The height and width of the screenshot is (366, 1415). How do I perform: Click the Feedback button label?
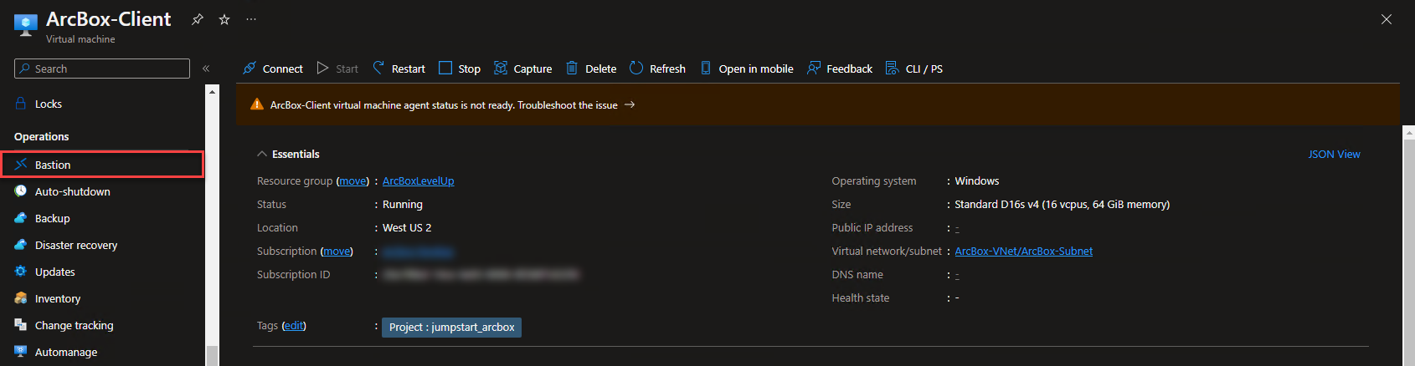point(850,69)
